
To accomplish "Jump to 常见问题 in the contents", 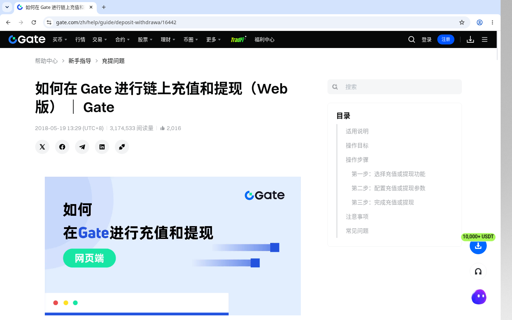I will [x=357, y=231].
